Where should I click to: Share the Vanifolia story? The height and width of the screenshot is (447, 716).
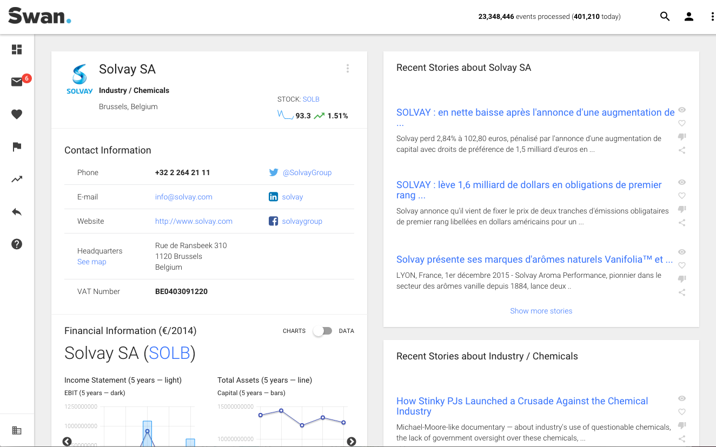pos(682,292)
